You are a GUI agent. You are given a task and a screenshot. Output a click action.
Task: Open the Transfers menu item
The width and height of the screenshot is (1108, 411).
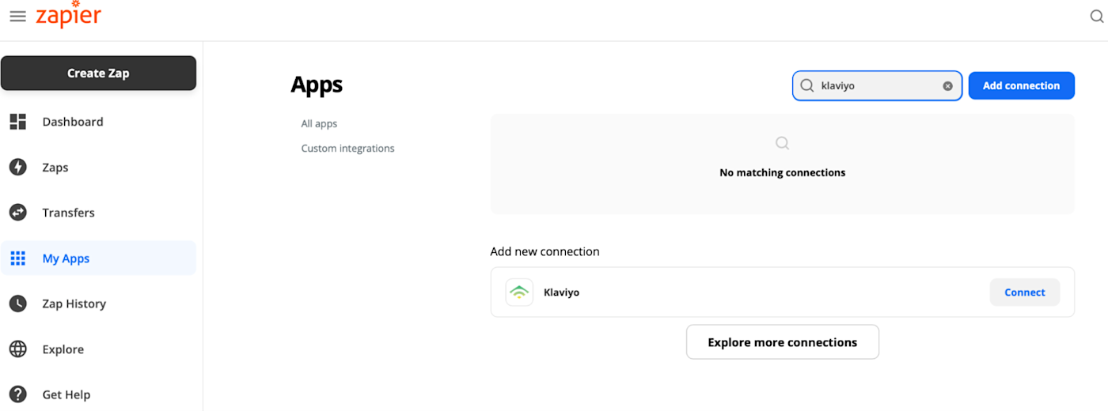68,213
